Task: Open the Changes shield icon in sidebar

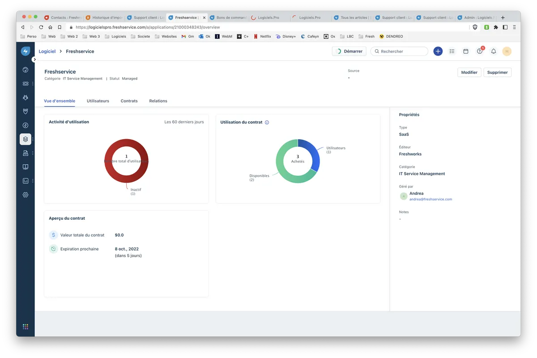Action: coord(26,111)
